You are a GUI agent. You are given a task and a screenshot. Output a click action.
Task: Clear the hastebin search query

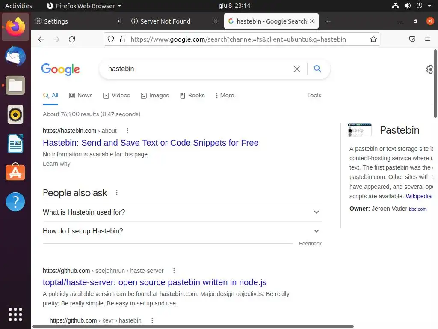(297, 69)
